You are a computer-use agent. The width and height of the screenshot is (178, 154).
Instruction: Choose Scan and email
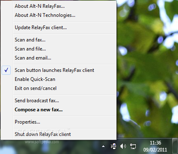coord(65,58)
